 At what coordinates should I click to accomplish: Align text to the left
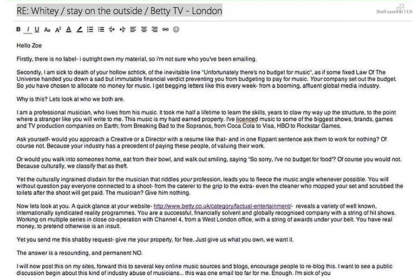133,29
